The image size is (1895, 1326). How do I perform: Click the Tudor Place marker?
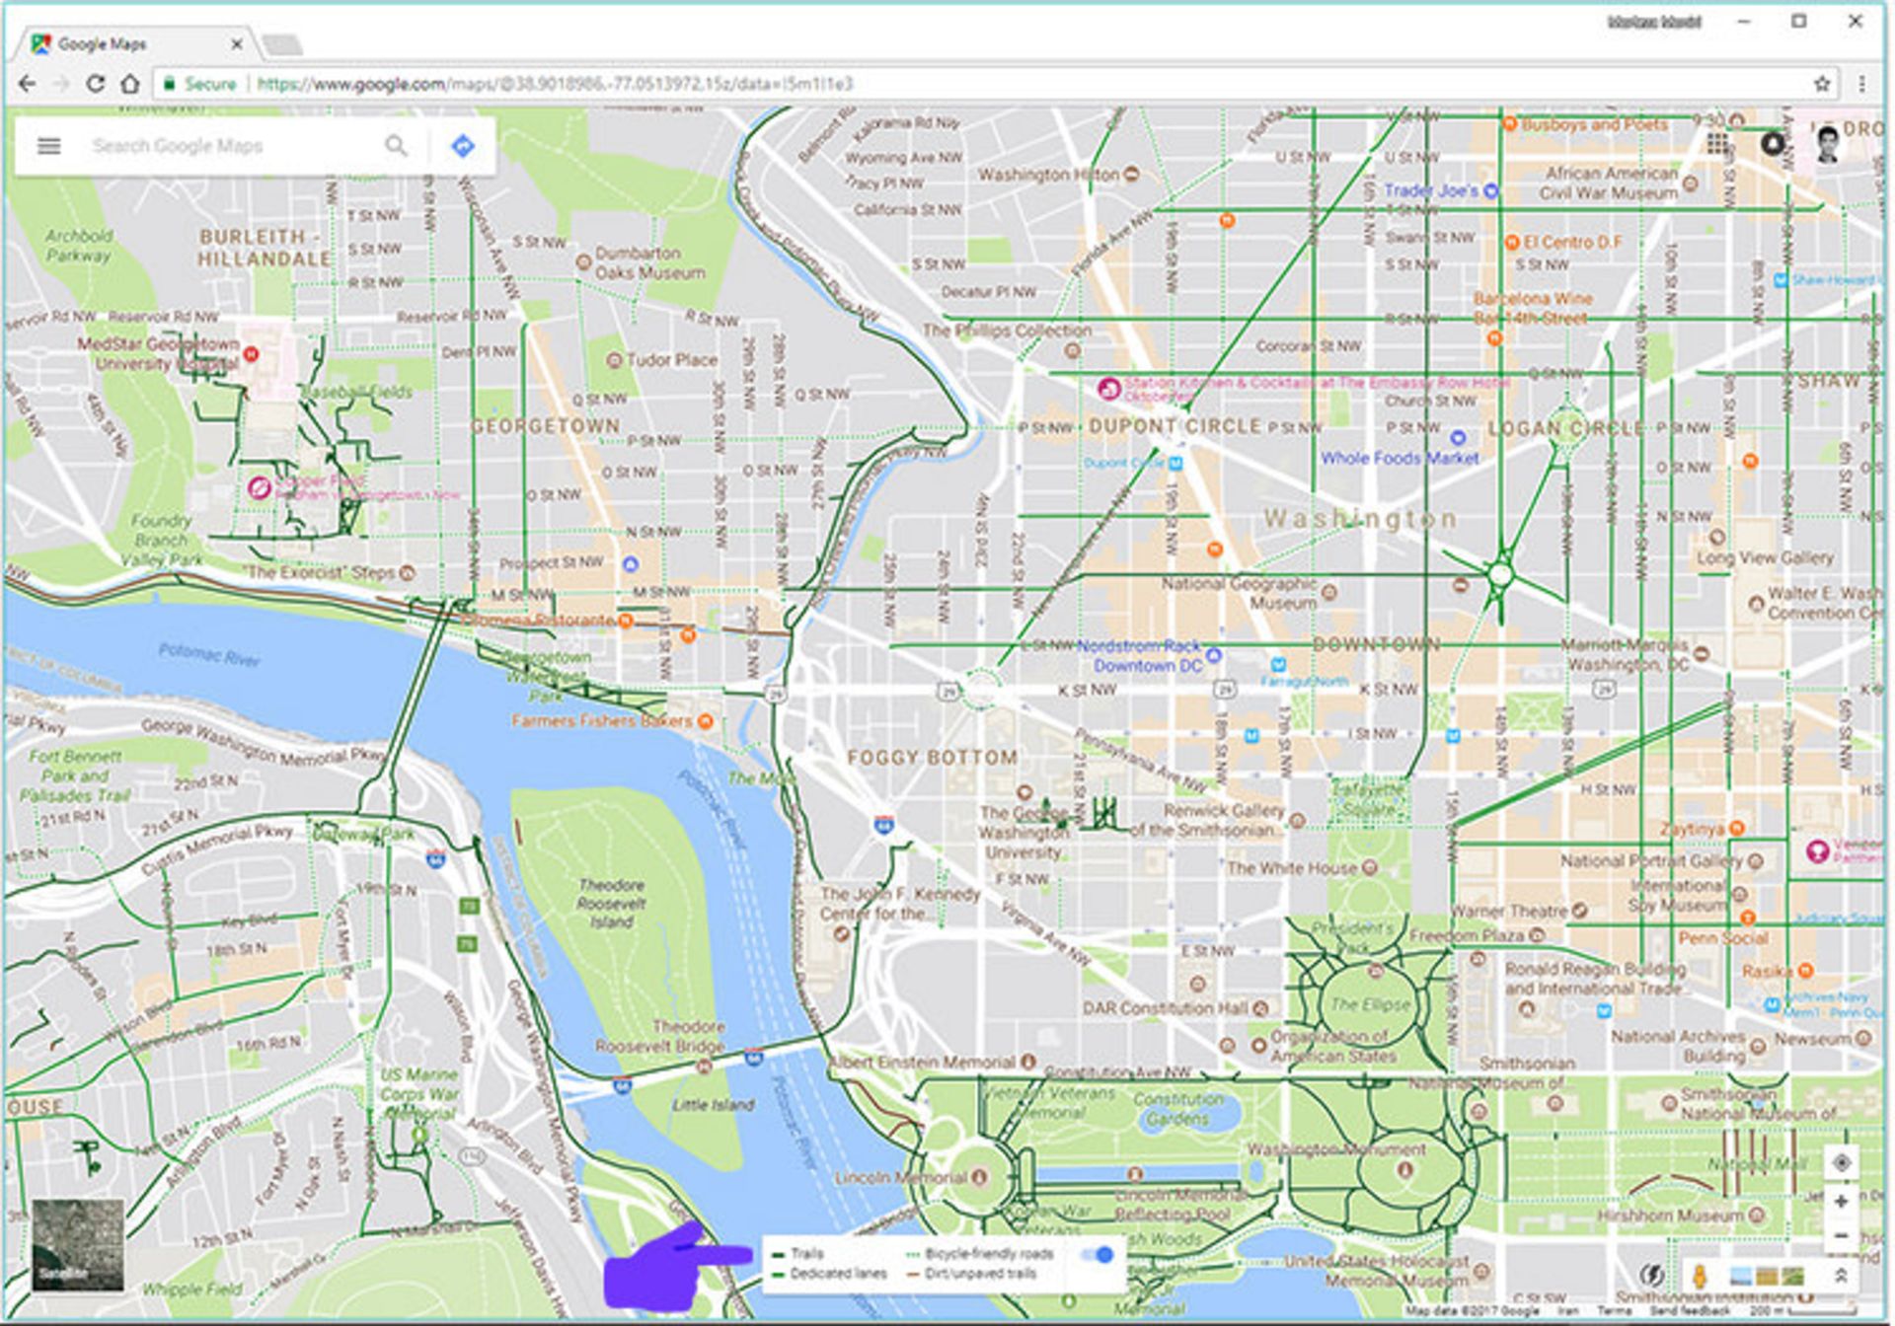(x=614, y=360)
